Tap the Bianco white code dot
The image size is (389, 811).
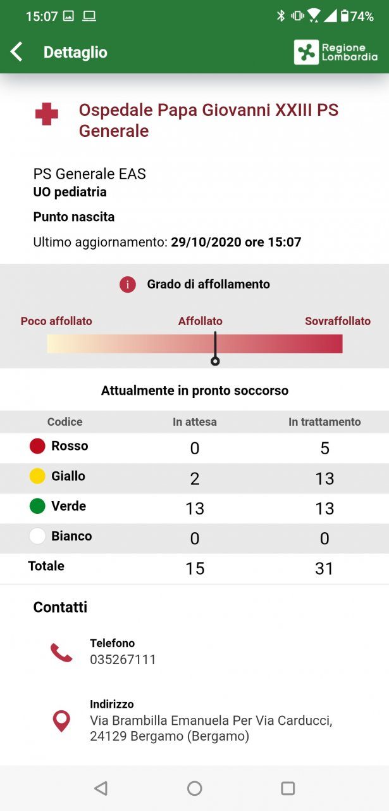click(37, 536)
